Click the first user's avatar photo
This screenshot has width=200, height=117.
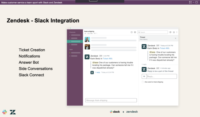click(x=87, y=39)
